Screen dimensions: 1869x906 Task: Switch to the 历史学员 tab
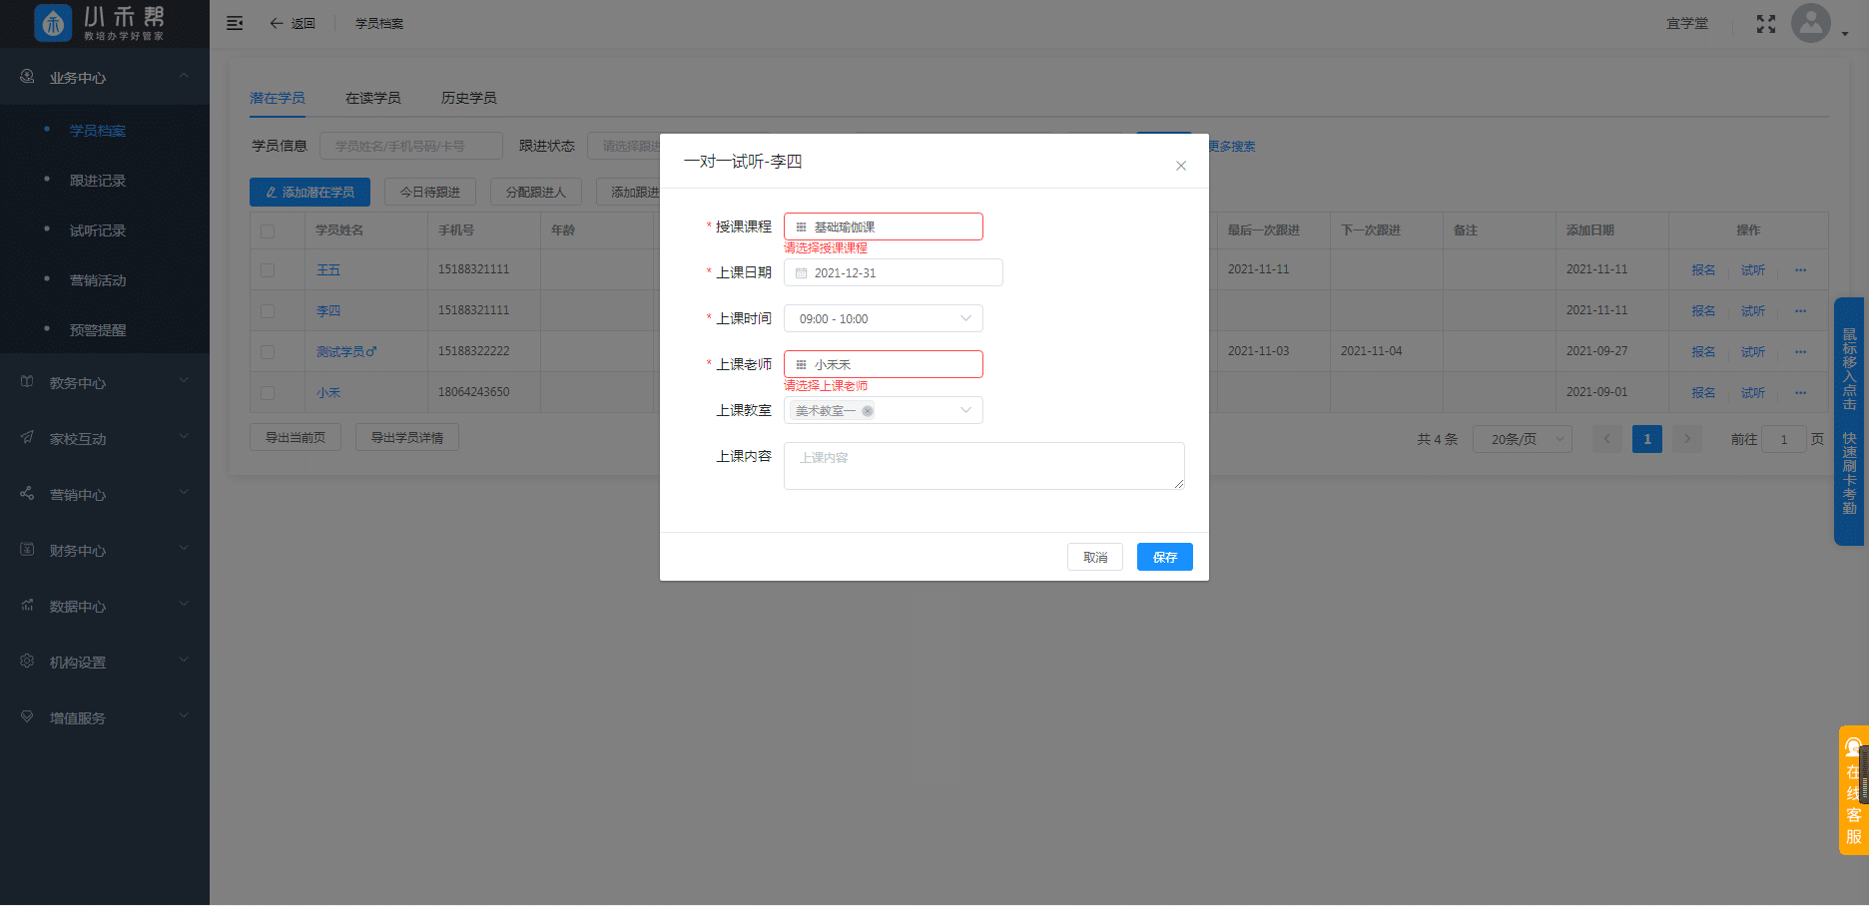coord(469,98)
